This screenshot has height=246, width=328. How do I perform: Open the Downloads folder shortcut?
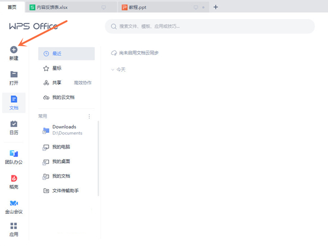pyautogui.click(x=64, y=130)
